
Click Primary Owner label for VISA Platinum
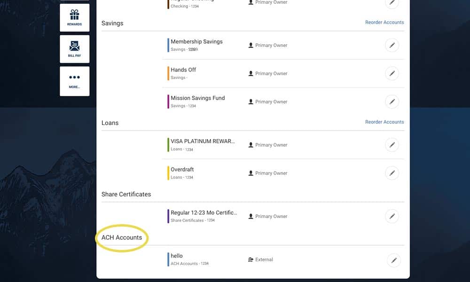pos(271,145)
